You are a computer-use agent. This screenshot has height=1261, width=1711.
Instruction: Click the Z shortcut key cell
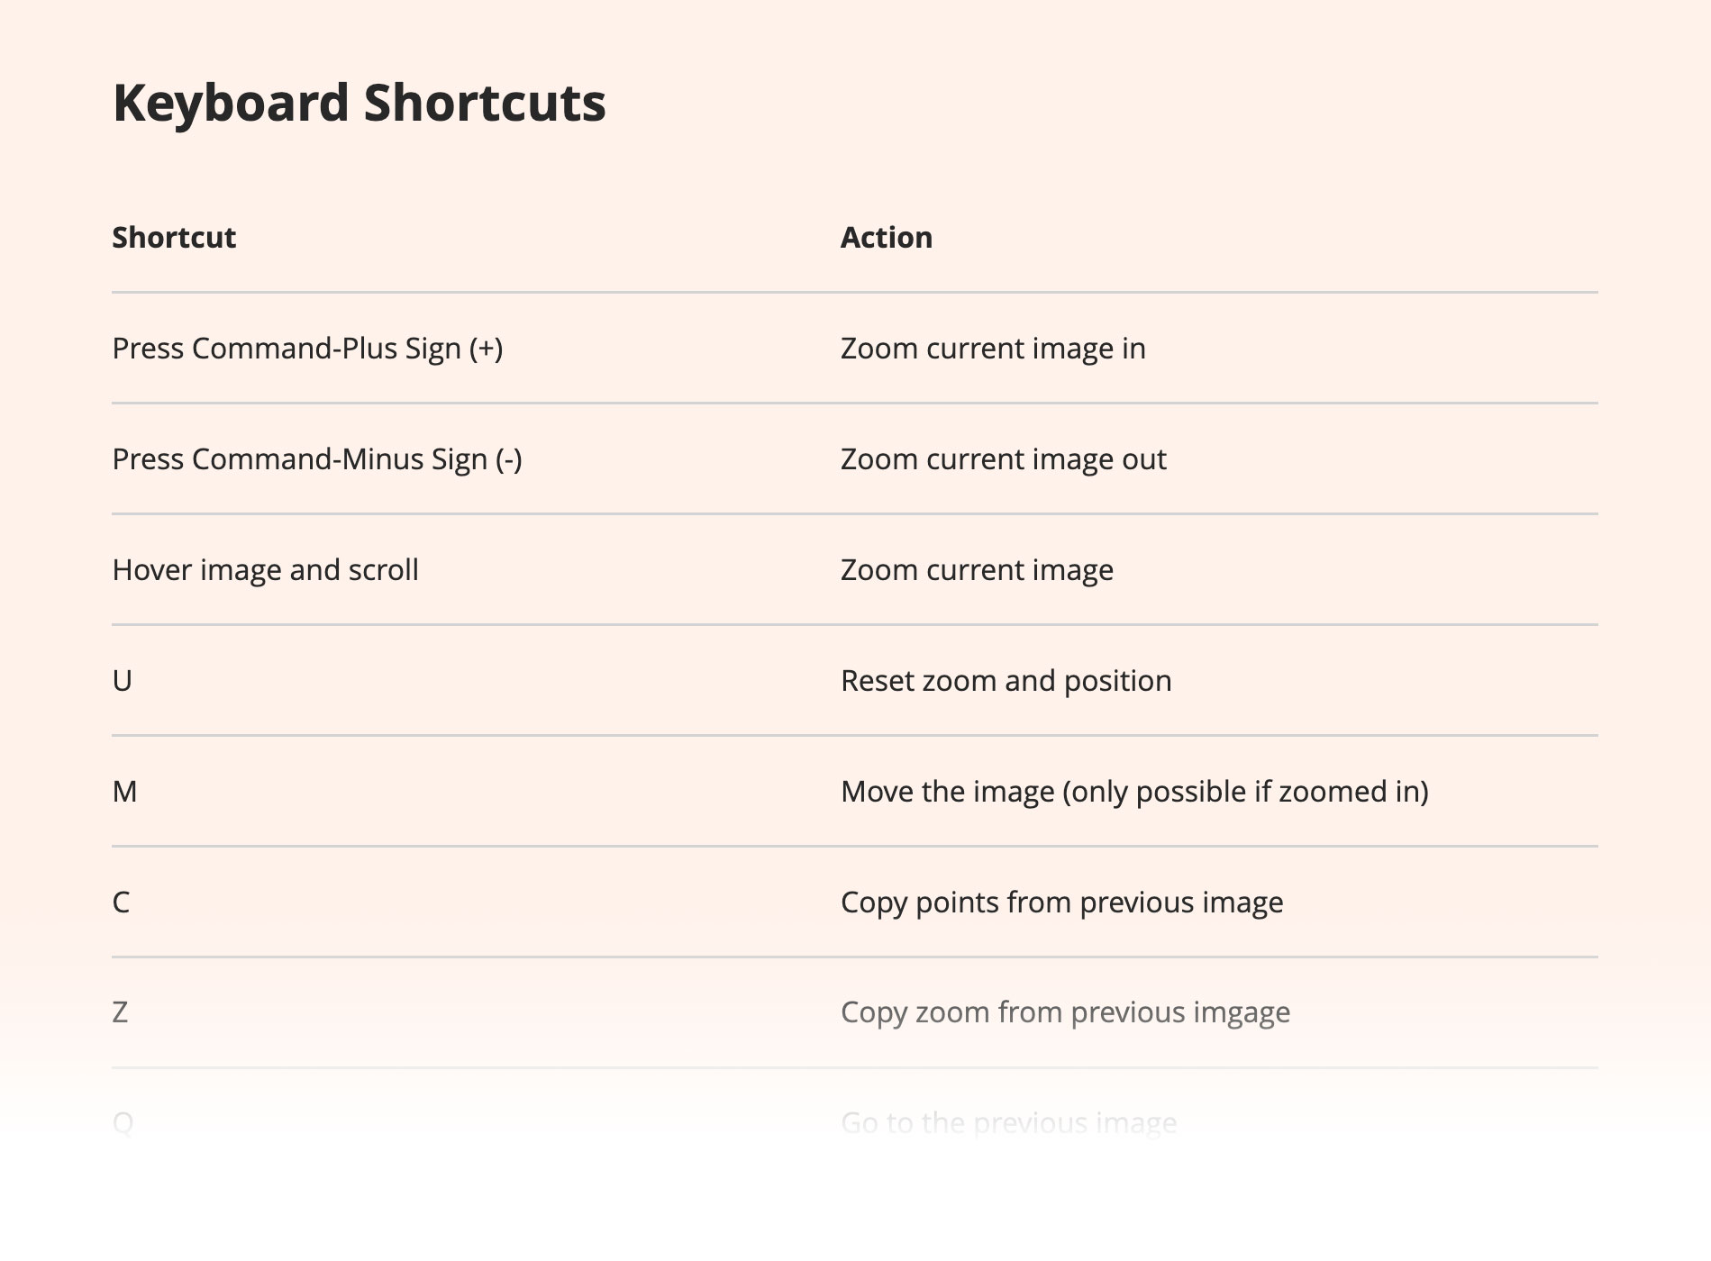[x=121, y=1012]
